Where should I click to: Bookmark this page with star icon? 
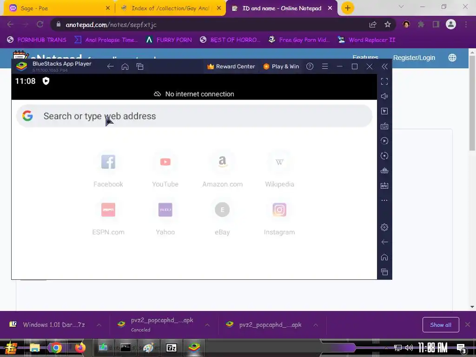[387, 25]
